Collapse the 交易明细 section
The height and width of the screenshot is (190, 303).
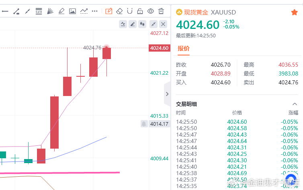point(295,104)
